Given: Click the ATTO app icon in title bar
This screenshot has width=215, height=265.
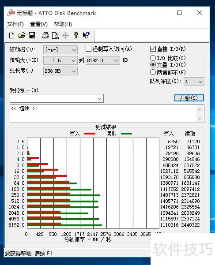Looking at the screenshot, I should (11, 13).
